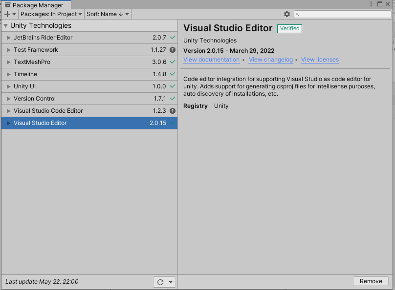Collapse the Unity Technologies group
The width and height of the screenshot is (395, 290).
click(5, 26)
